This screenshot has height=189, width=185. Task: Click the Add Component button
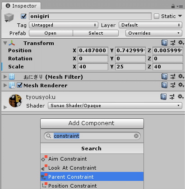92,123
